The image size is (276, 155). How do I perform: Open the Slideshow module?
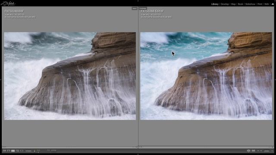tap(250, 4)
